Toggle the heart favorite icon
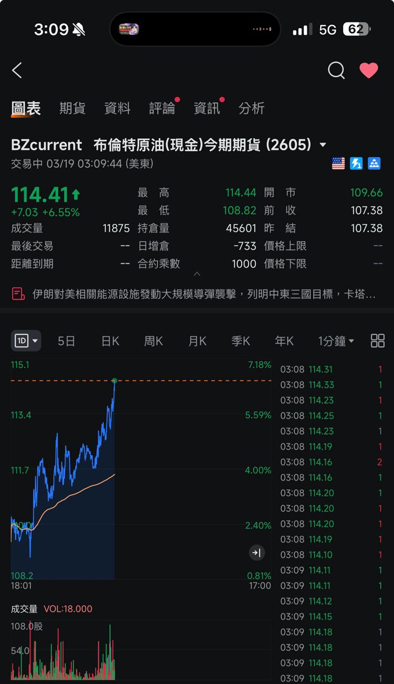The height and width of the screenshot is (684, 394). [x=368, y=70]
